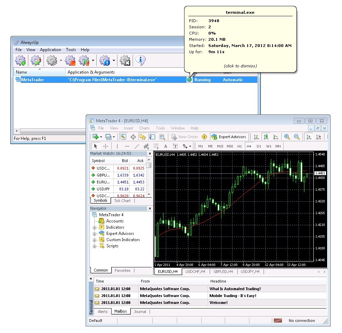This screenshot has width=342, height=333.
Task: Click AlwaysUp's Edit Application pencil gear icon
Action: pyautogui.click(x=36, y=60)
